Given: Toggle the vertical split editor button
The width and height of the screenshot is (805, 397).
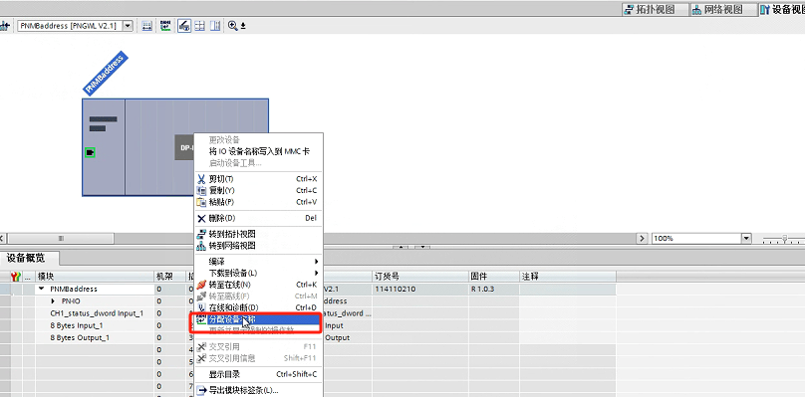Looking at the screenshot, I should [x=215, y=26].
